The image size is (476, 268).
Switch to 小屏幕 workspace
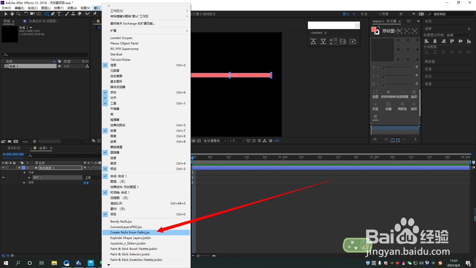pos(383,14)
